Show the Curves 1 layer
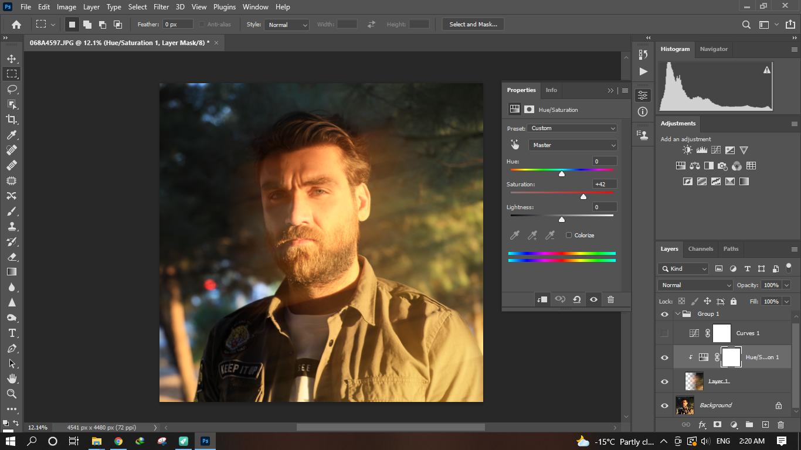 pos(664,333)
